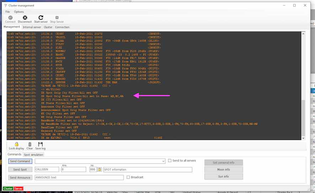Screen dimensions: 315x193
Task: Expand the command combo box dropdown arrow
Action: coord(163,161)
